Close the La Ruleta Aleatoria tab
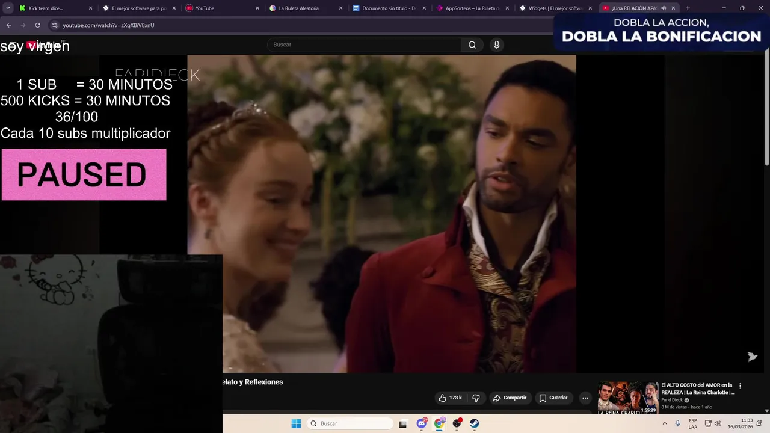 [x=340, y=8]
